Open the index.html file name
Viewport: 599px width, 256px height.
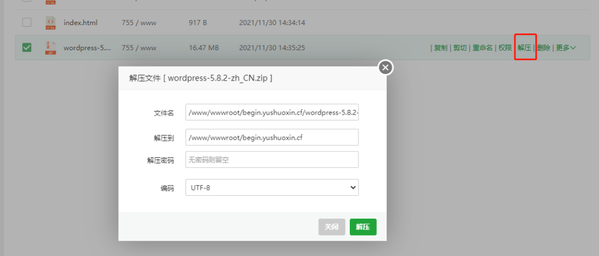click(80, 23)
